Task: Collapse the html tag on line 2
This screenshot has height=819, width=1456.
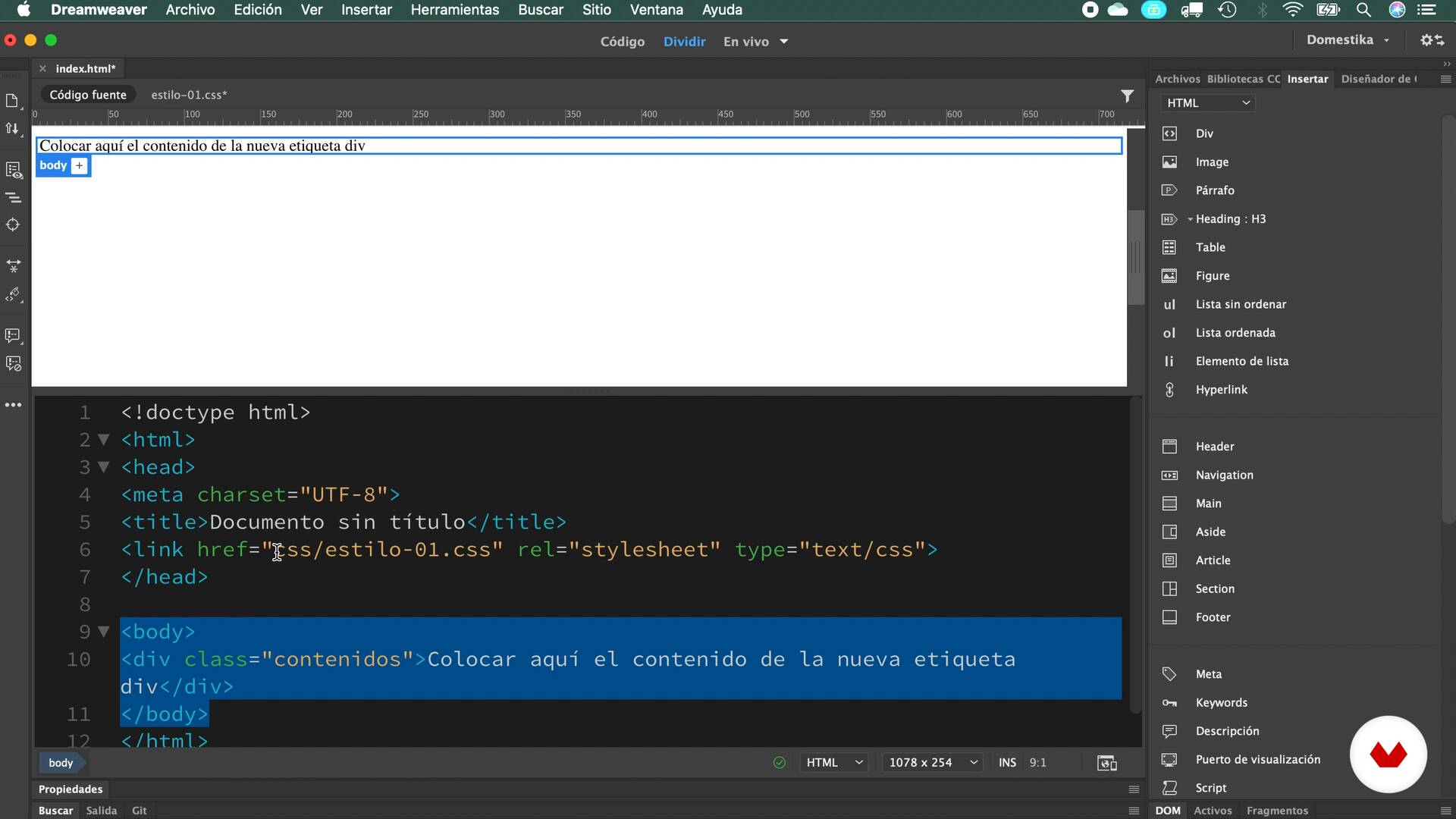Action: (104, 440)
